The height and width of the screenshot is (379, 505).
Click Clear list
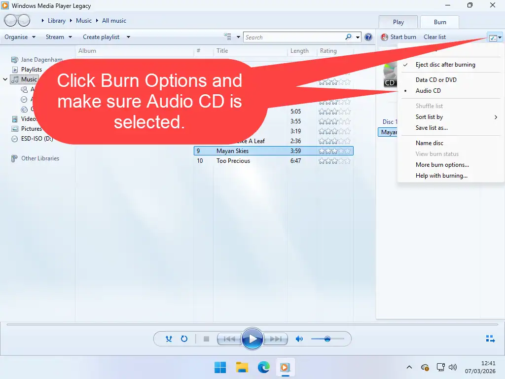(x=434, y=37)
